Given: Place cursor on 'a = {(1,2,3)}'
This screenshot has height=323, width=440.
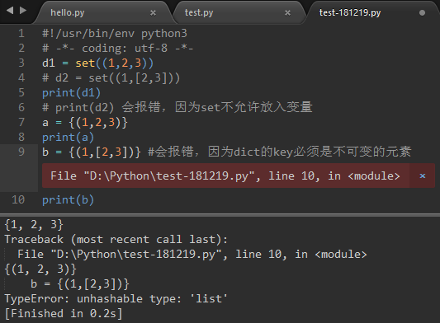Looking at the screenshot, I should coord(85,123).
